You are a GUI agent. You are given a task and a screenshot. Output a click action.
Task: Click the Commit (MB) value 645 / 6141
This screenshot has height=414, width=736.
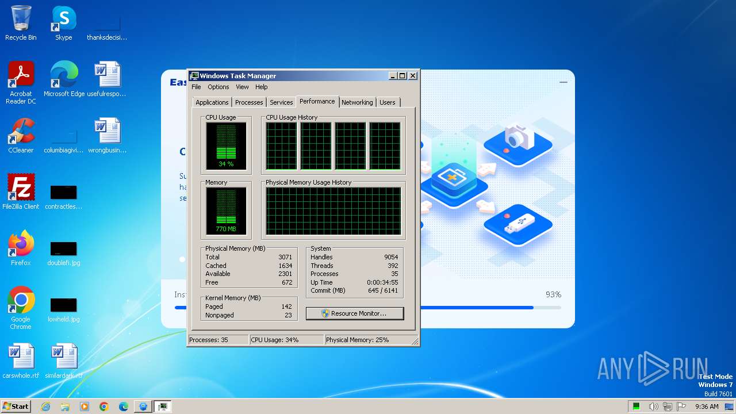383,291
